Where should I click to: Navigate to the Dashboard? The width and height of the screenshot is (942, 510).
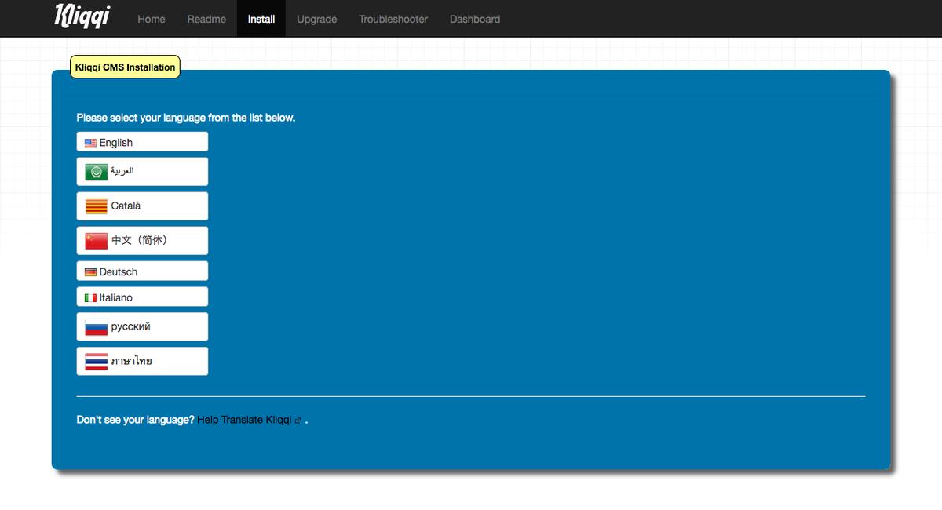tap(474, 19)
